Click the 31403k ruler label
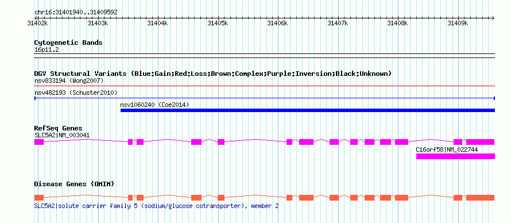 point(98,24)
